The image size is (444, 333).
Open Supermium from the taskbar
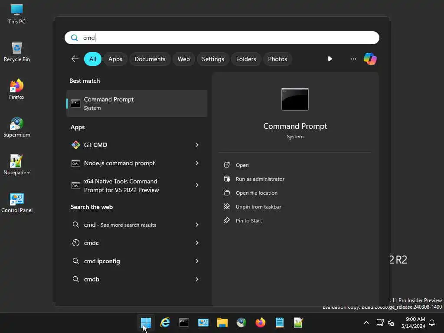241,323
